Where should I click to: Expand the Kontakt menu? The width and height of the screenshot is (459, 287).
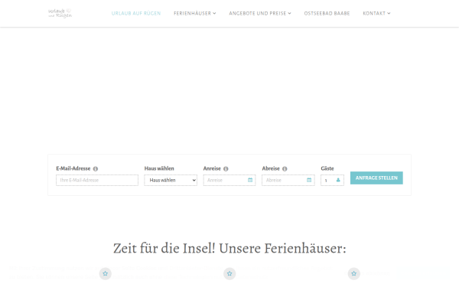376,14
